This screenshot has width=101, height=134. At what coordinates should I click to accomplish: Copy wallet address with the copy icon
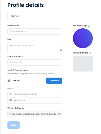[x=59, y=114]
